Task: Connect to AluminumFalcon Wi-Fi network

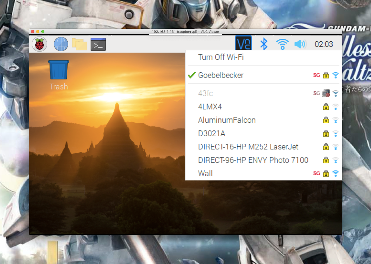Action: click(264, 120)
